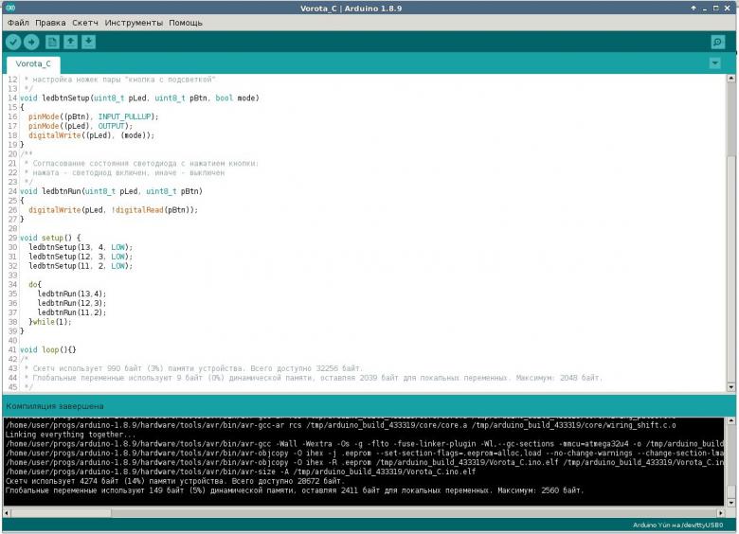
Task: Click the 'void ledbtnRun' function declaration
Action: coord(111,191)
